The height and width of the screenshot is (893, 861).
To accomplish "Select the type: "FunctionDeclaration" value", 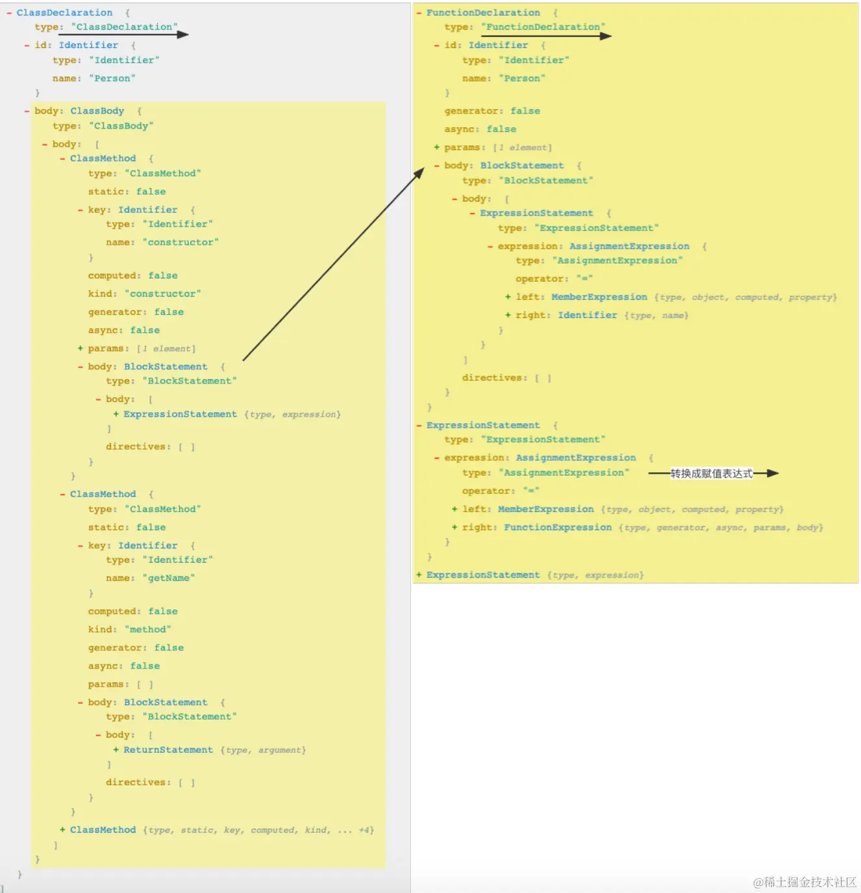I will click(543, 27).
